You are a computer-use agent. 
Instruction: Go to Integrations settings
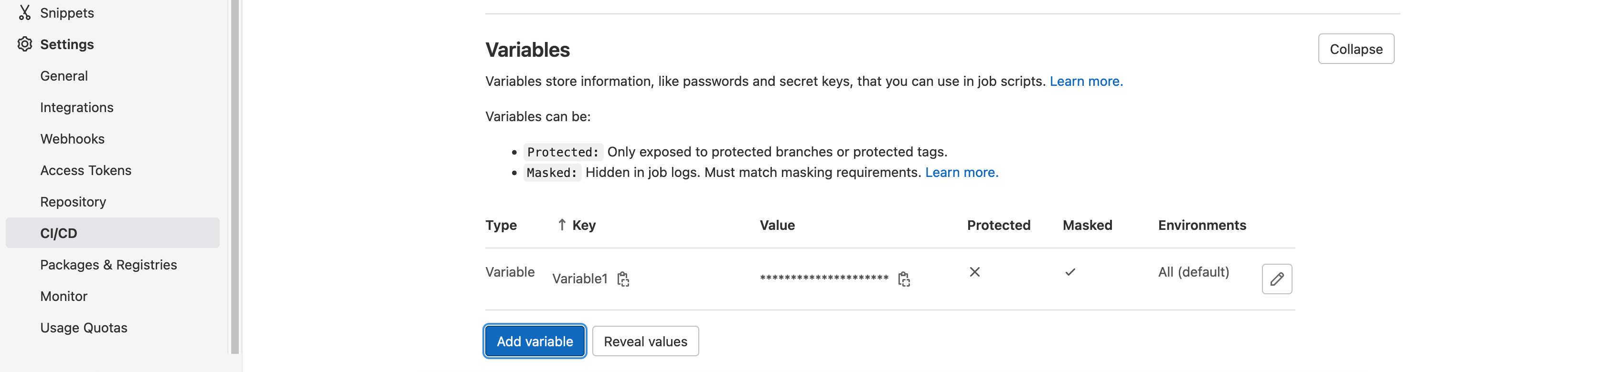[77, 107]
